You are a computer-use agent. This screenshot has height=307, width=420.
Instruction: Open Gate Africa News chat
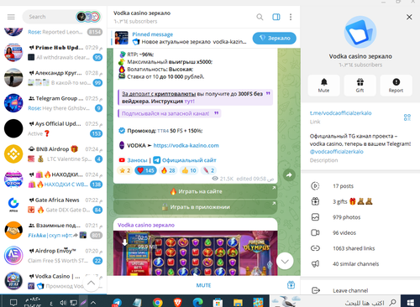pyautogui.click(x=53, y=205)
